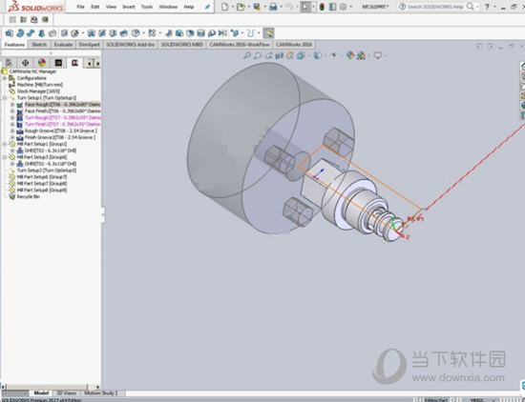Click the Zoom to Fit view icon

pos(247,55)
